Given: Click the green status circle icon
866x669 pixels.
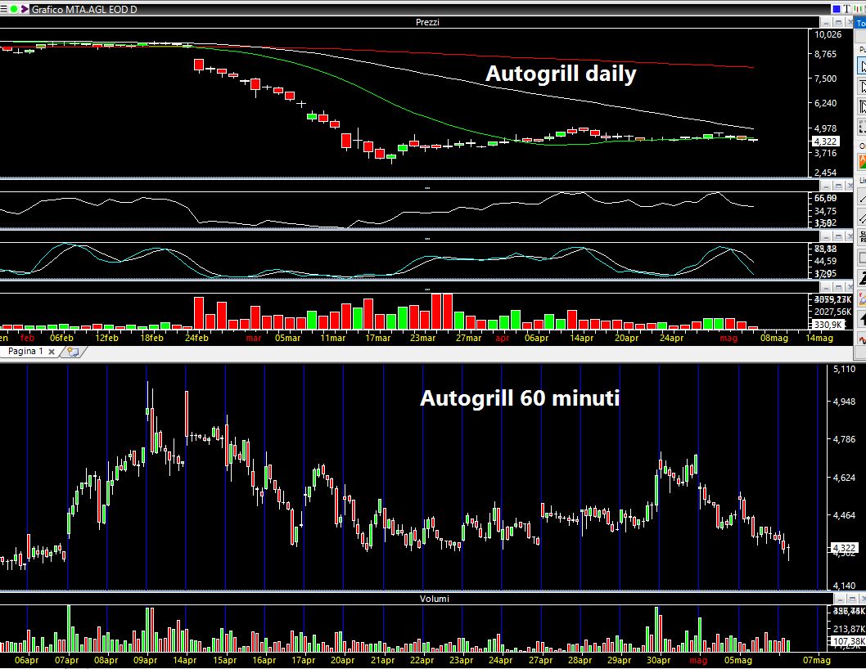Looking at the screenshot, I should pos(14,9).
